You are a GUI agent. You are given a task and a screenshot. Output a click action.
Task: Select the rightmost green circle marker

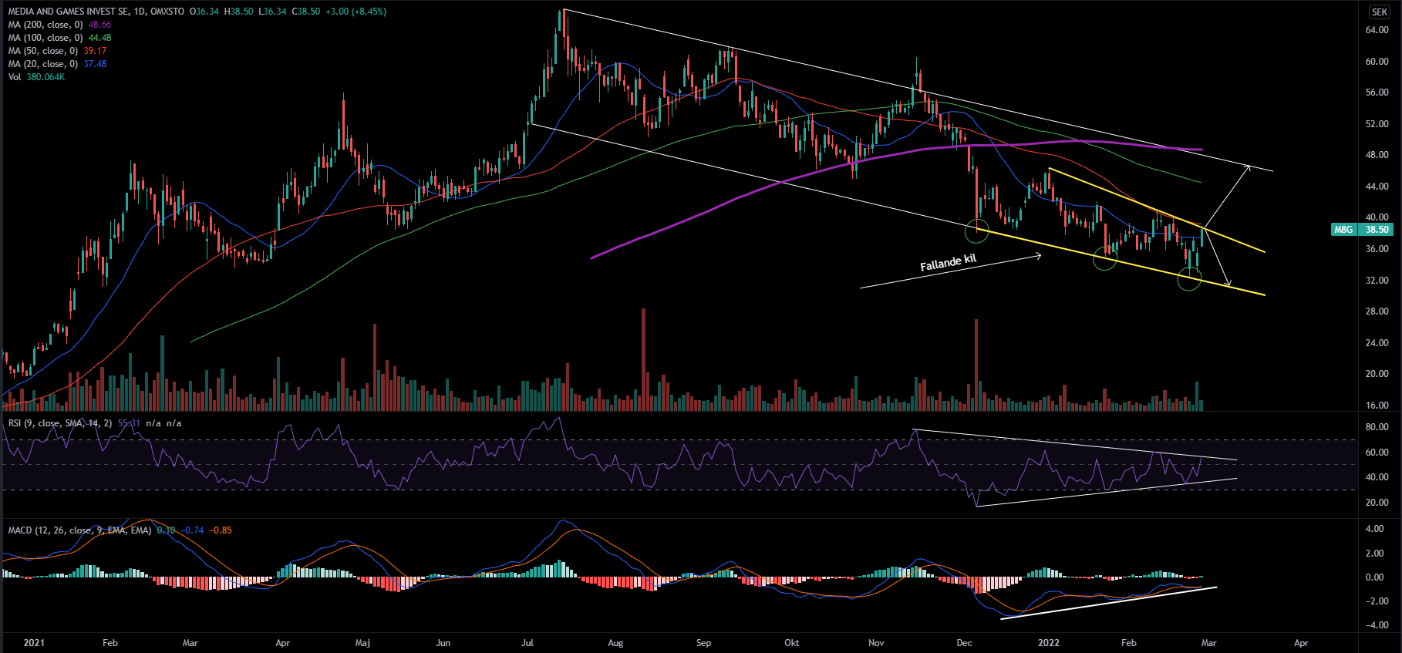[x=1189, y=279]
